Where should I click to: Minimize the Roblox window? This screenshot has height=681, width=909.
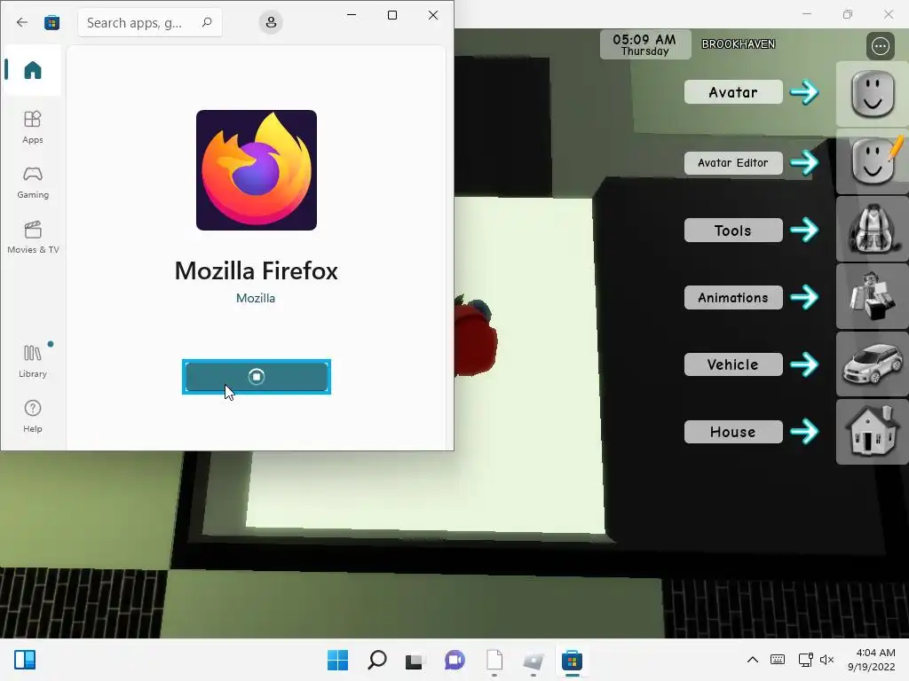point(807,14)
